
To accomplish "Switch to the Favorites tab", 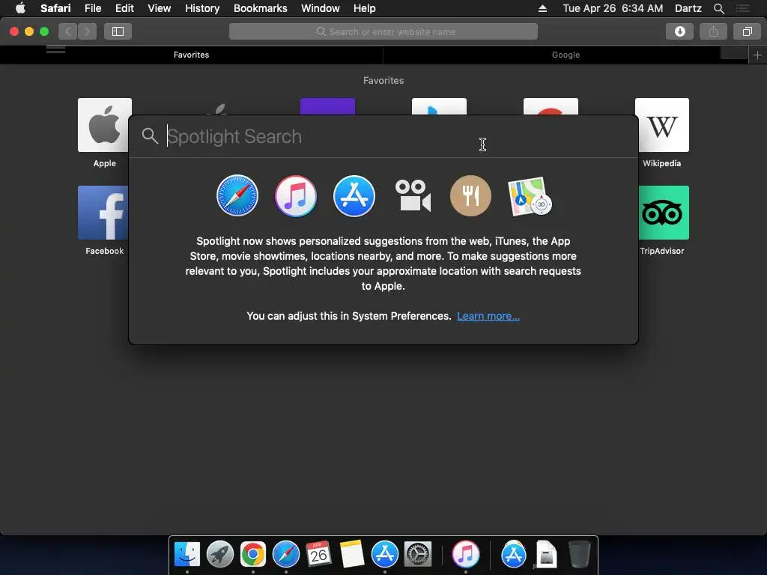I will click(x=191, y=55).
